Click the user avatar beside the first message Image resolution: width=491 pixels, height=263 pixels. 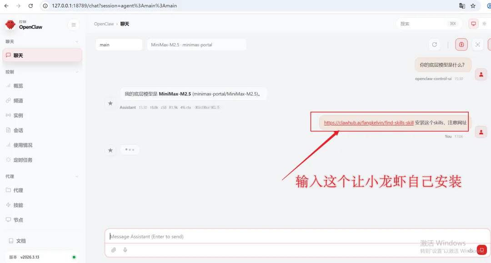(481, 74)
